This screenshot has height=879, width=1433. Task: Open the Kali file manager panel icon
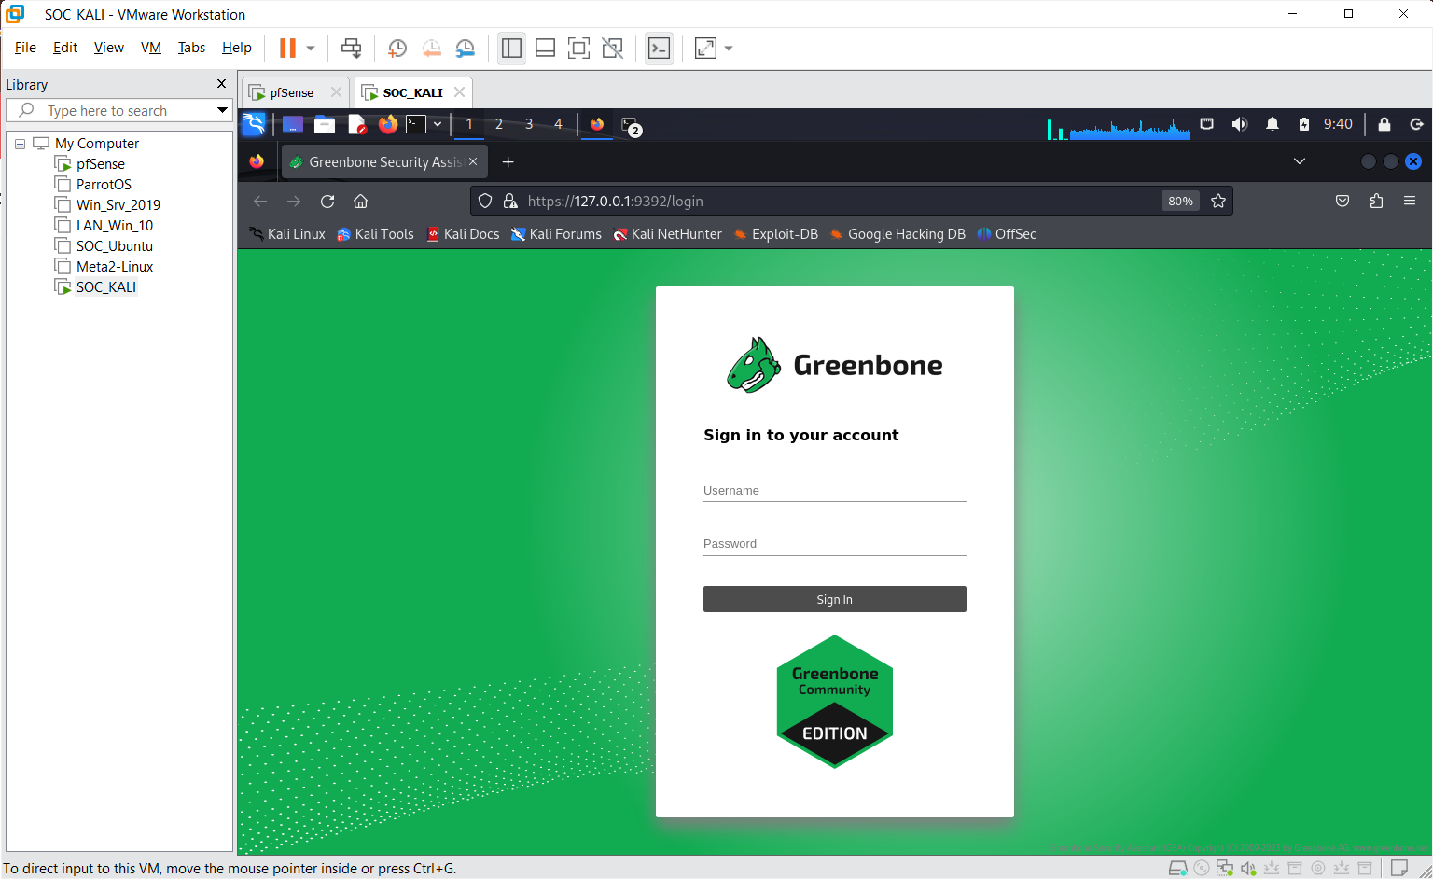(x=325, y=124)
